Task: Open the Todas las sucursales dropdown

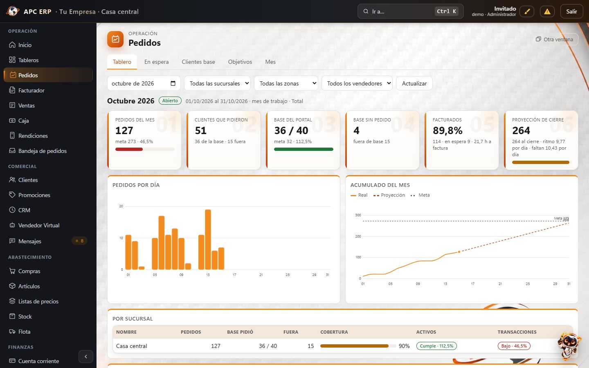Action: (218, 83)
